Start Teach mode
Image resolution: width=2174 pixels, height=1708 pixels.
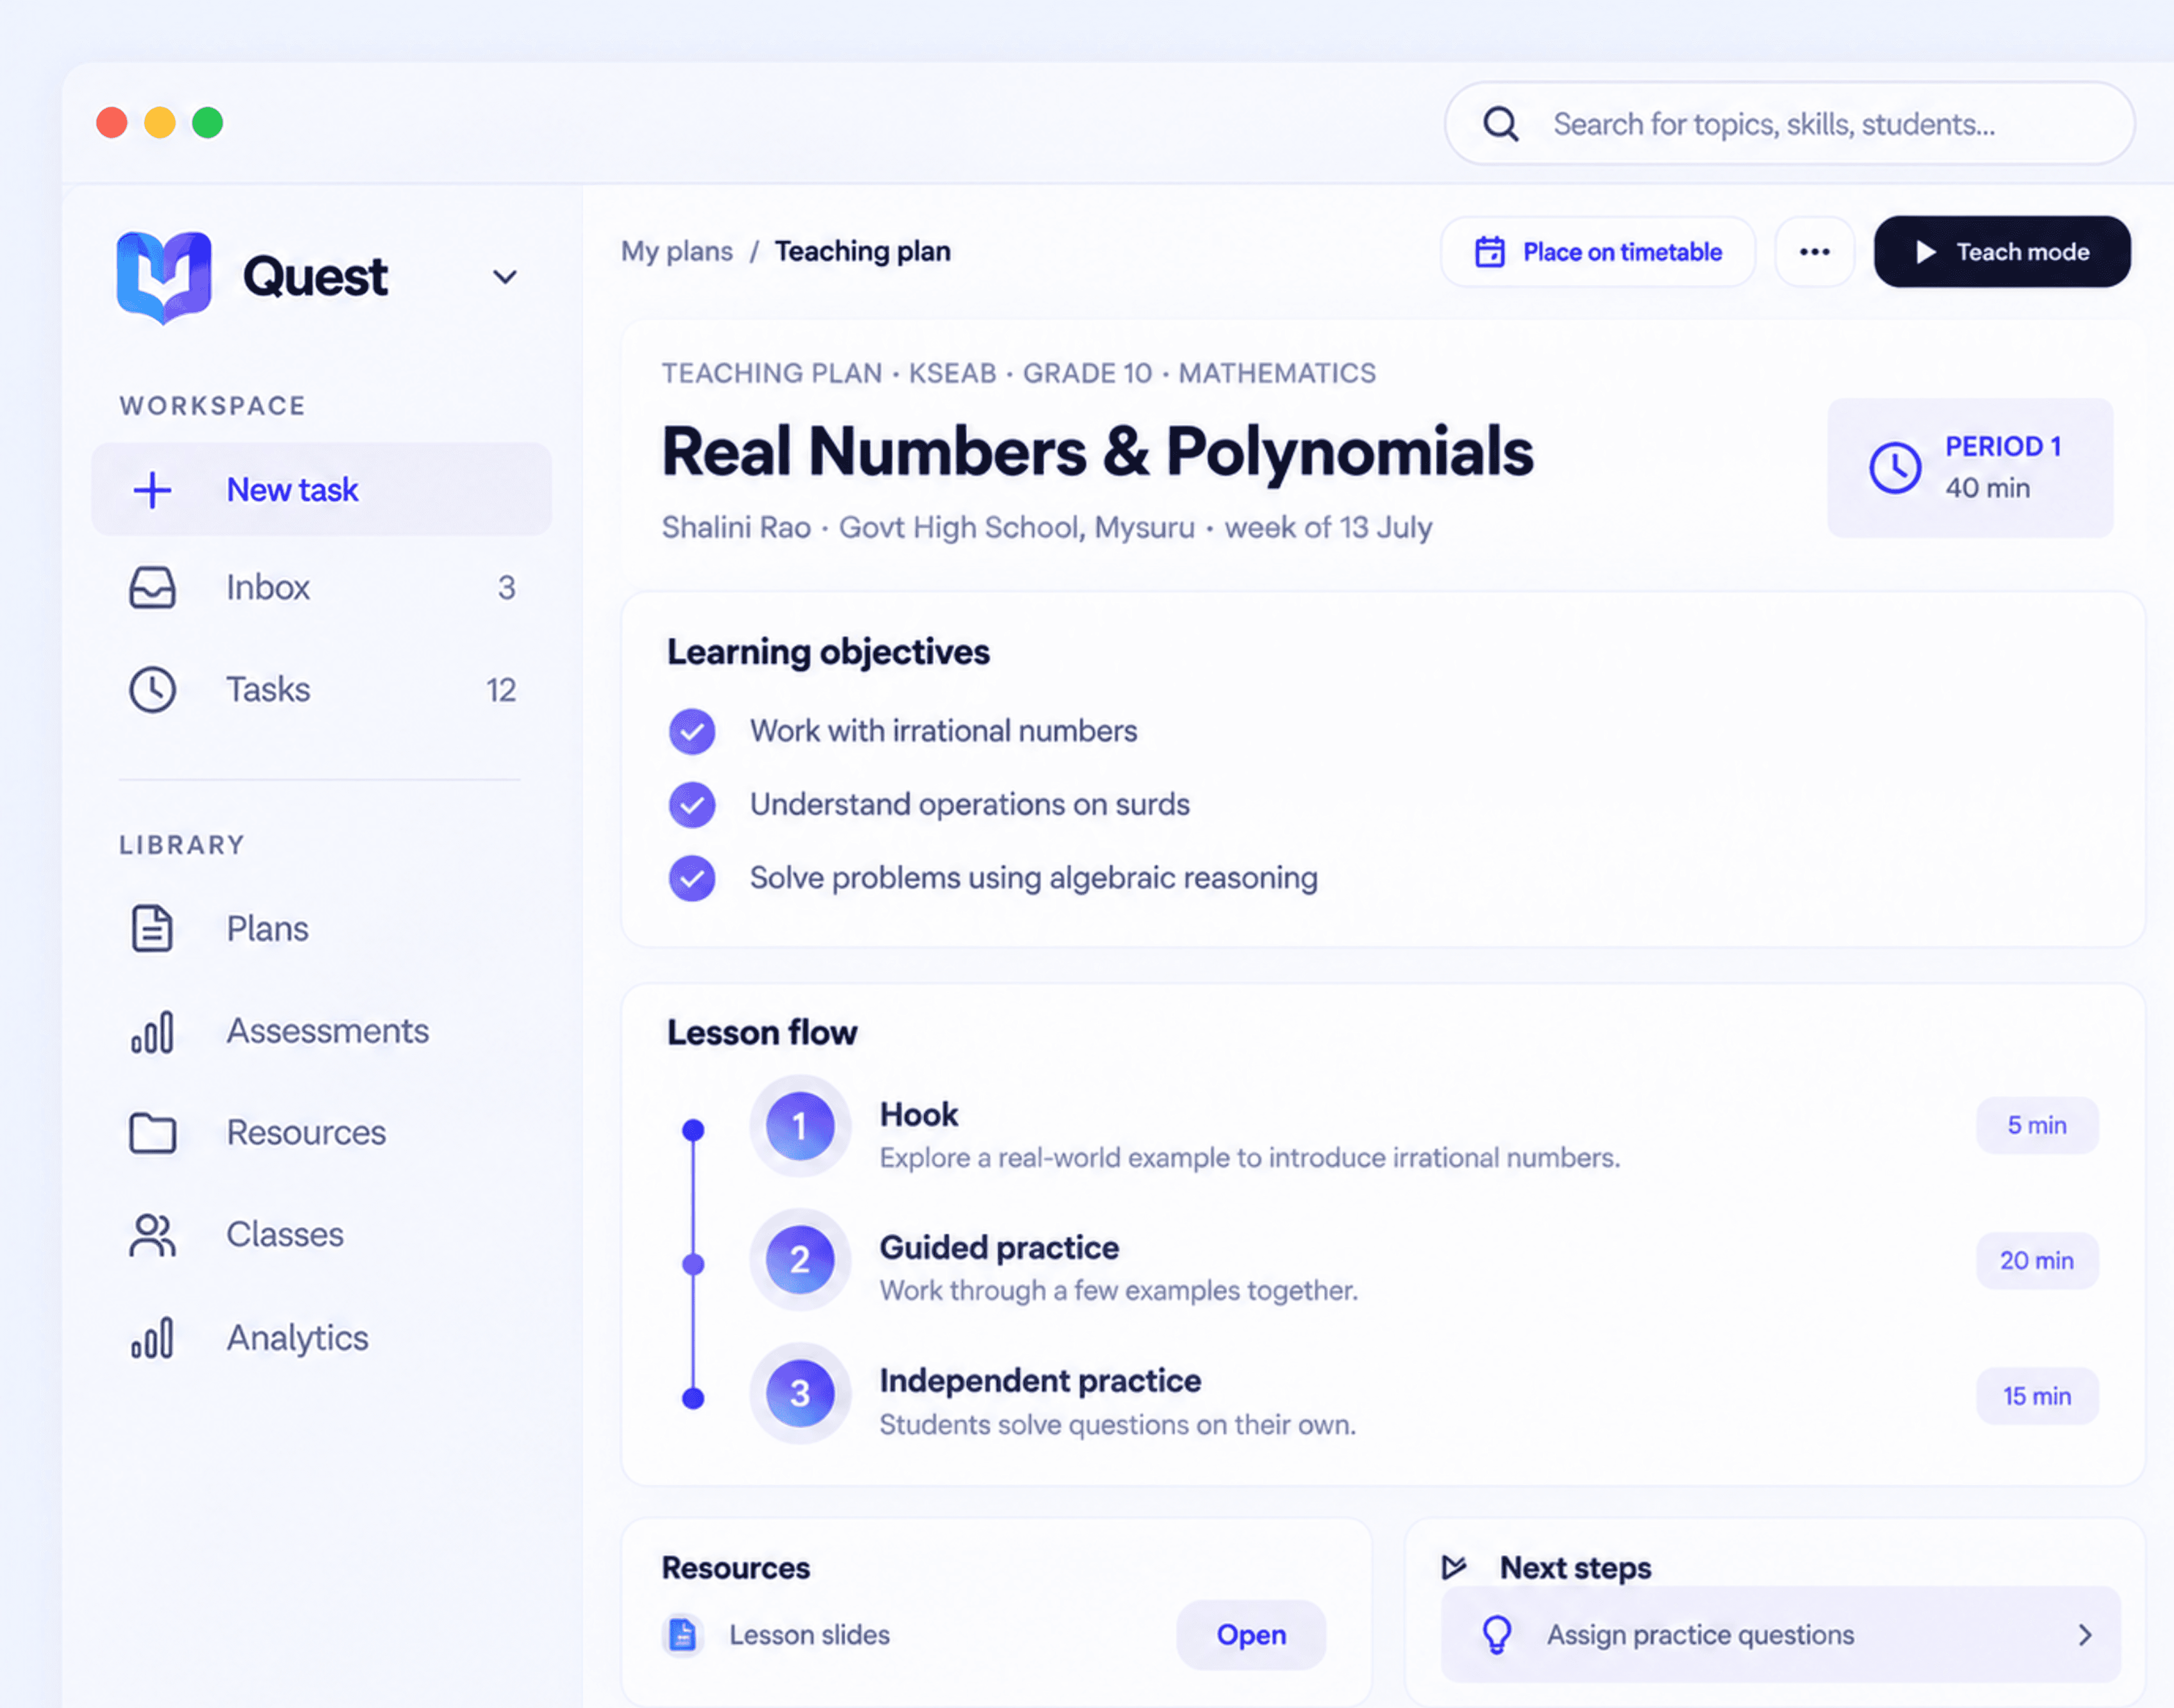coord(2002,252)
